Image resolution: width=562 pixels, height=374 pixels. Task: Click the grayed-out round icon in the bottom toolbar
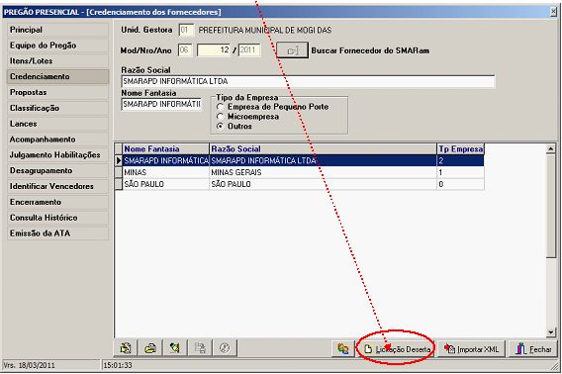point(225,347)
